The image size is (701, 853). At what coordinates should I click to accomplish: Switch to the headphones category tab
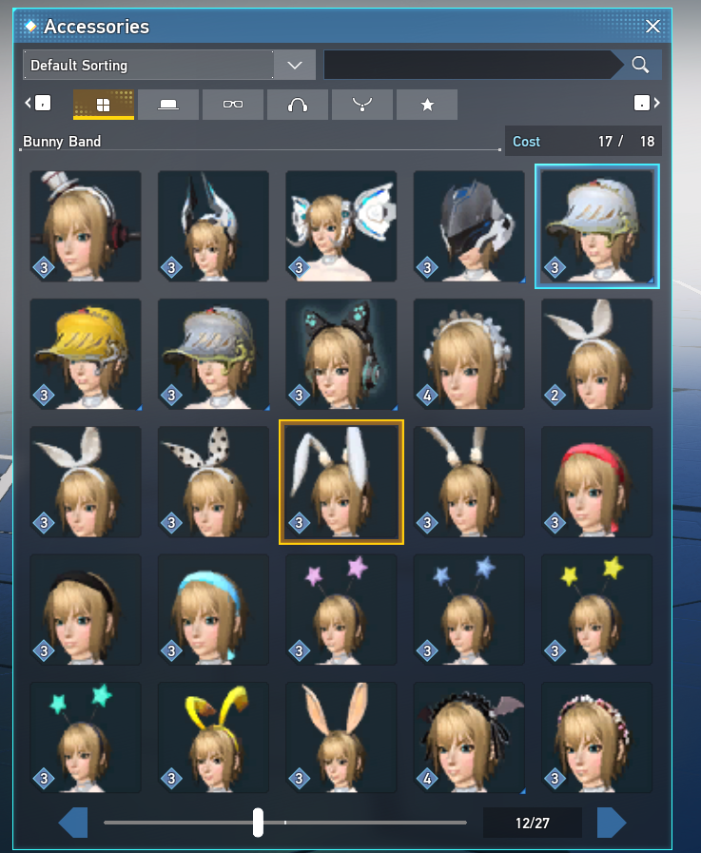click(x=298, y=105)
